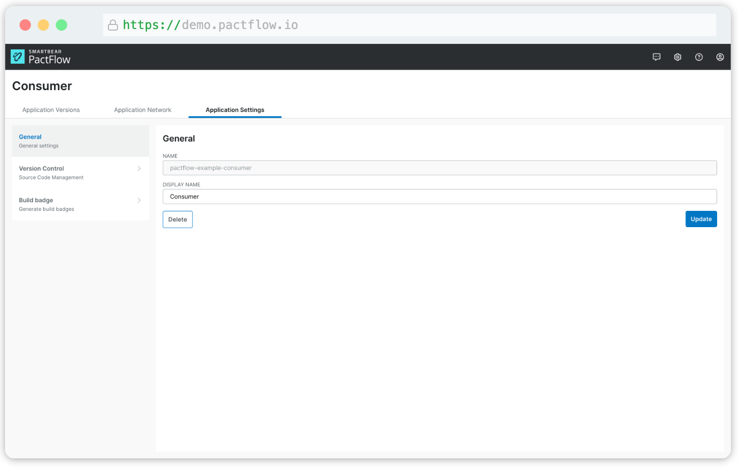This screenshot has height=467, width=738.
Task: Close window with red traffic light
Action: (x=25, y=25)
